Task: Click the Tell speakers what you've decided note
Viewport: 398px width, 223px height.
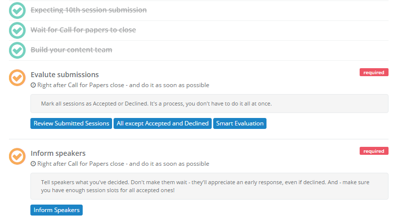Action: pos(209,186)
